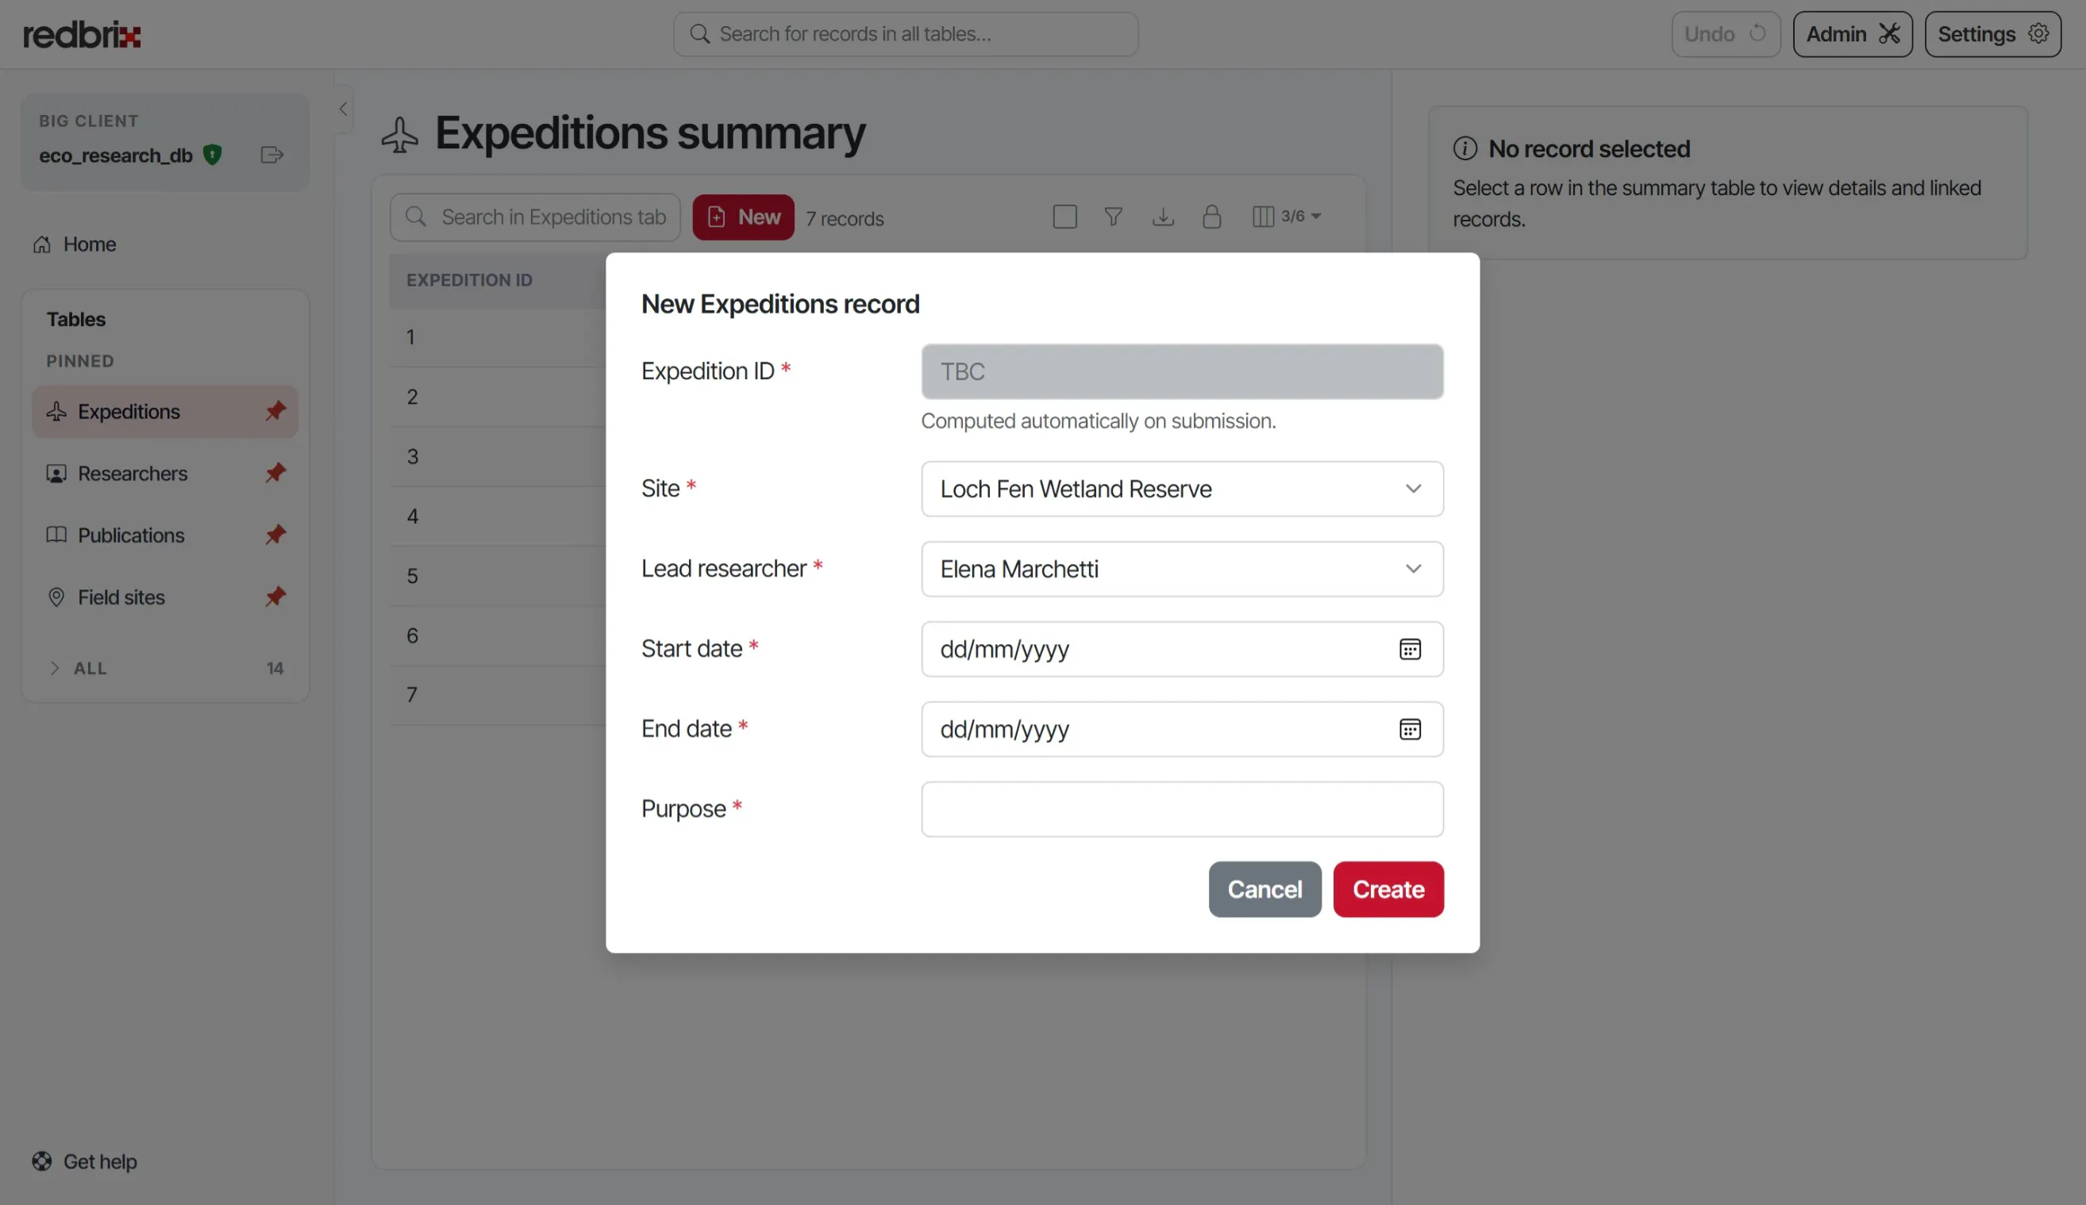Click the New record button
Image resolution: width=2086 pixels, height=1205 pixels.
click(742, 217)
